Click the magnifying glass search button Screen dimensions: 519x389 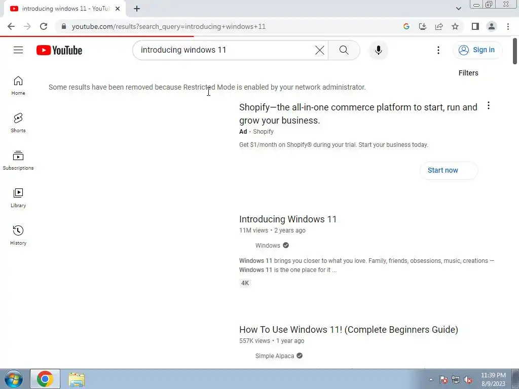point(344,50)
